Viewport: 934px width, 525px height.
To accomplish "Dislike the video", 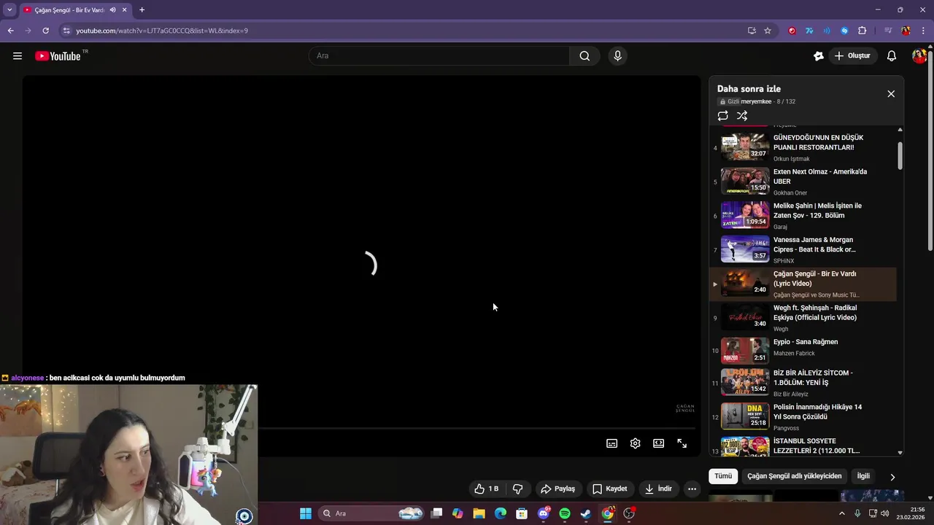I will click(518, 489).
